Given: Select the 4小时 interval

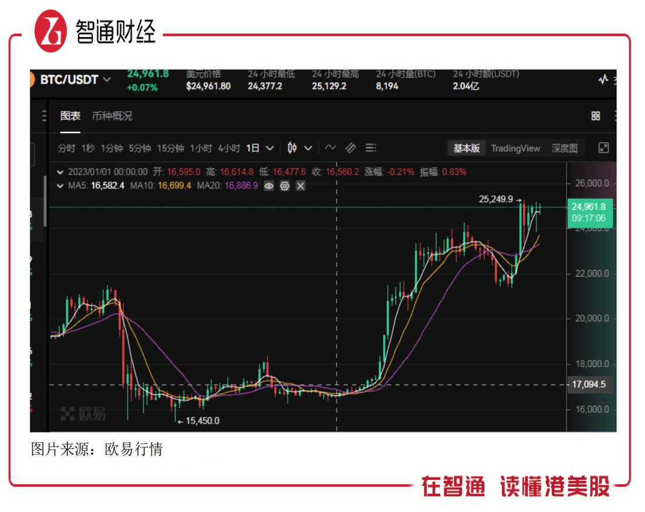Looking at the screenshot, I should coord(229,148).
